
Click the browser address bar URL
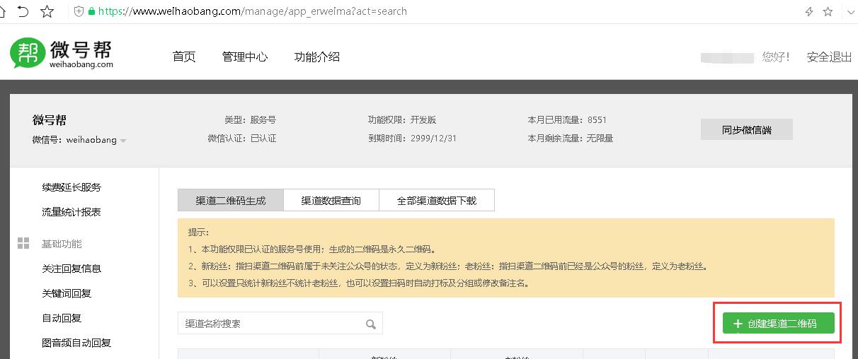click(253, 11)
